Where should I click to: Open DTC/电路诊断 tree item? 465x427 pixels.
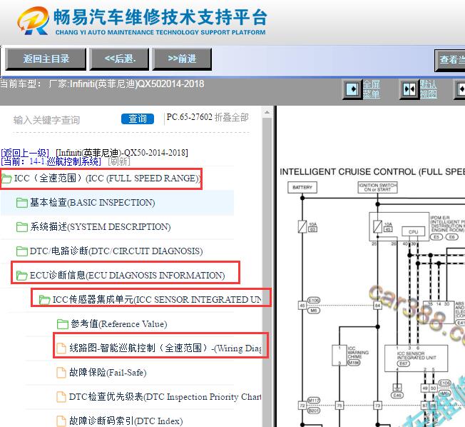click(x=116, y=251)
